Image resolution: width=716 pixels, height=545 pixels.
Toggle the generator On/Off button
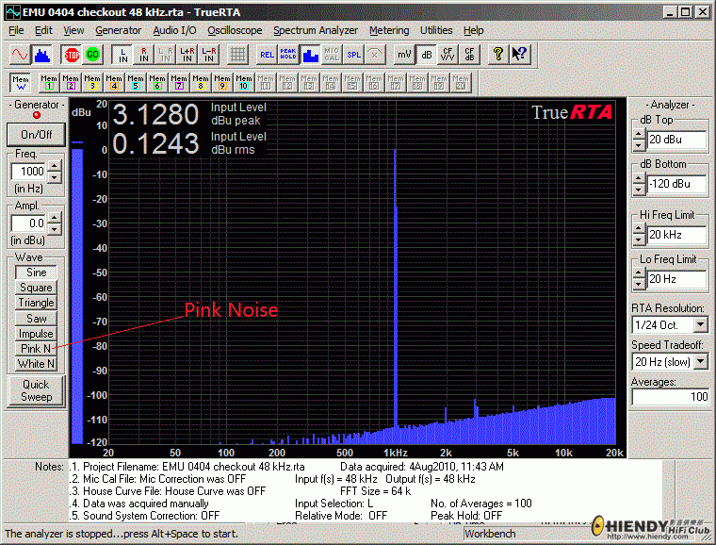(36, 135)
